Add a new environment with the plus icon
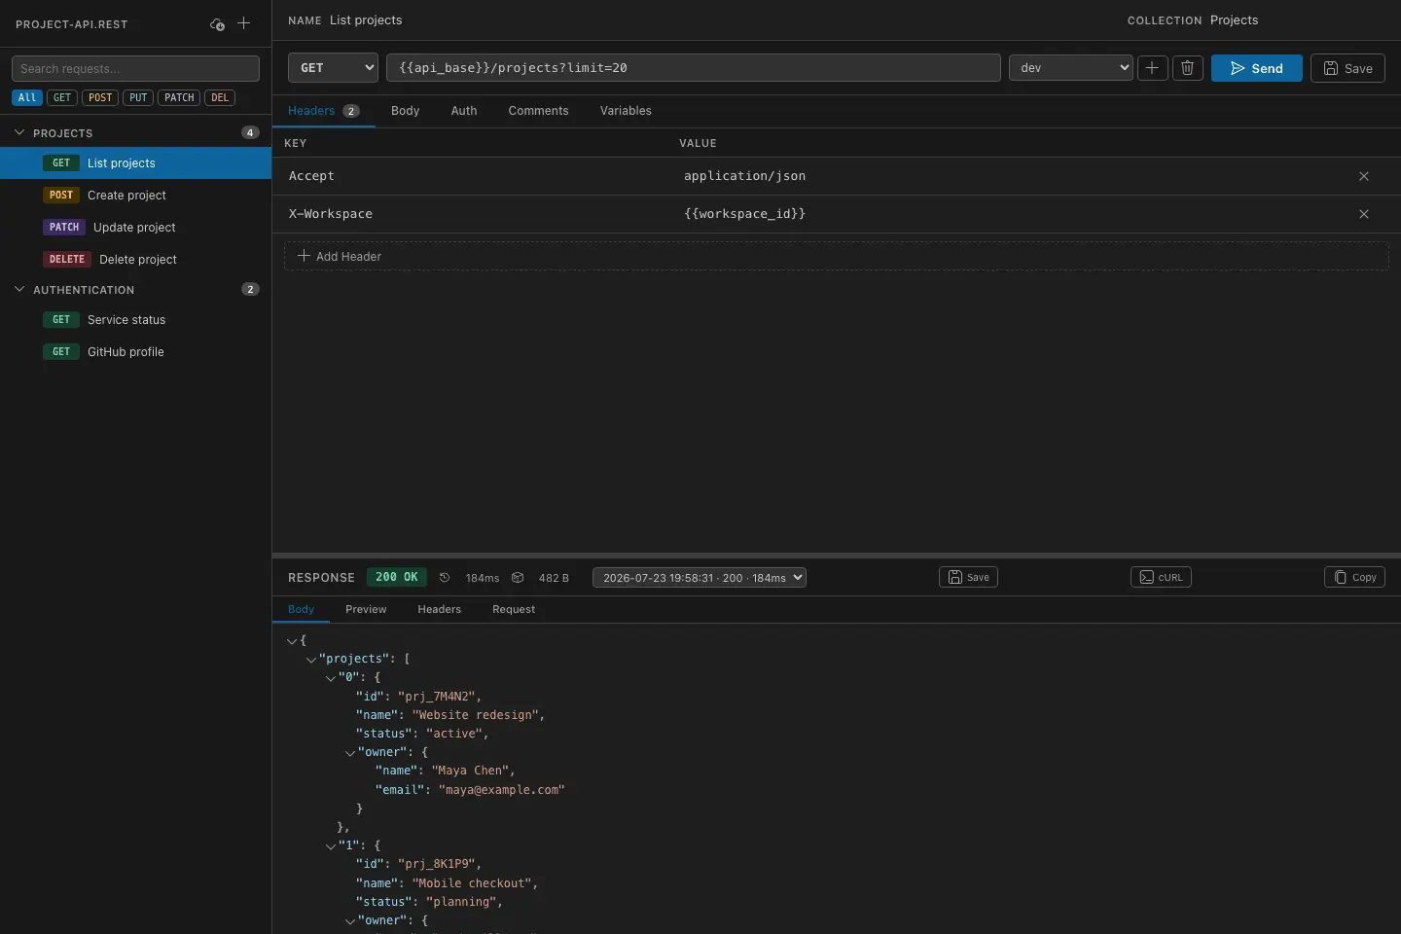This screenshot has height=934, width=1401. click(x=1152, y=68)
